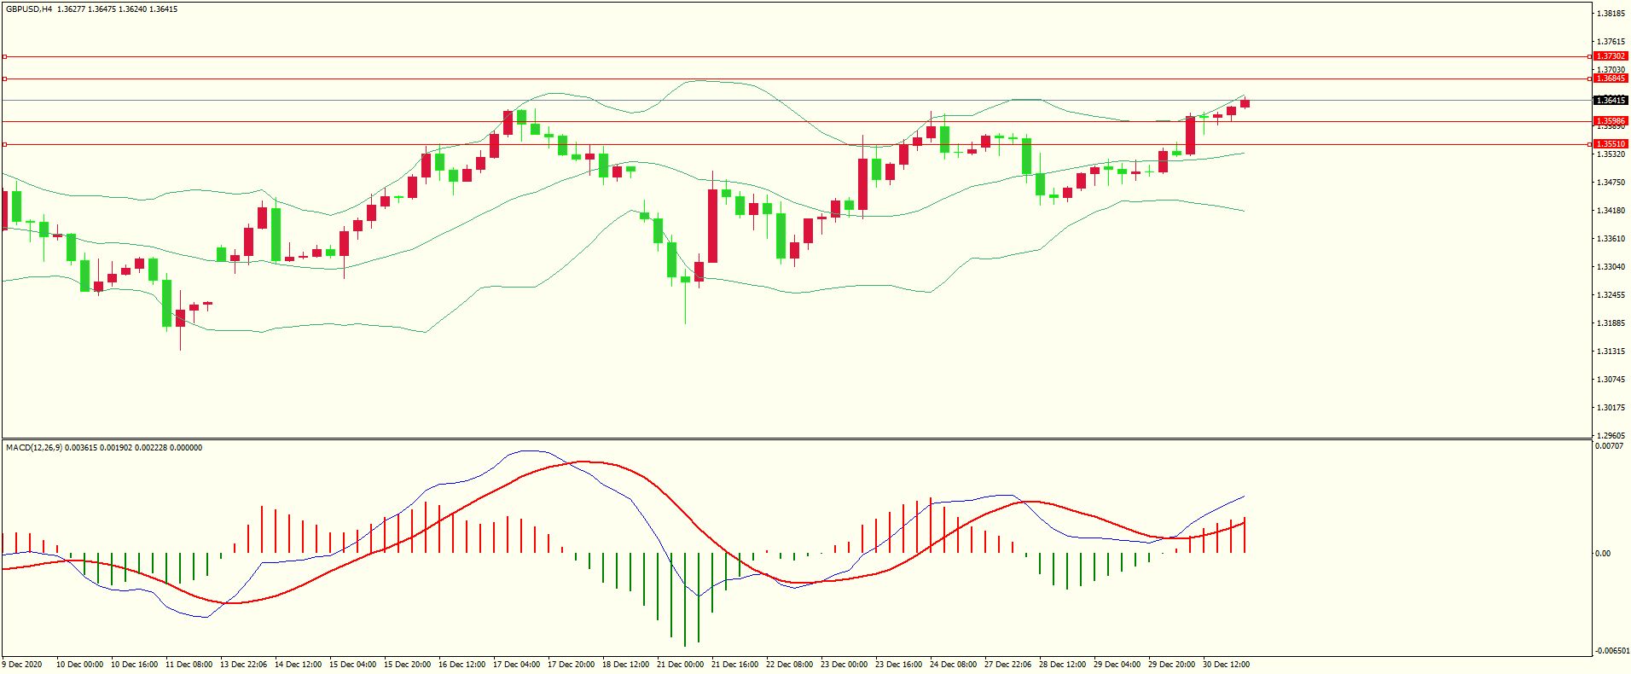Select left handle of the 1.36845 horizontal line
Image resolution: width=1631 pixels, height=674 pixels.
(x=4, y=78)
